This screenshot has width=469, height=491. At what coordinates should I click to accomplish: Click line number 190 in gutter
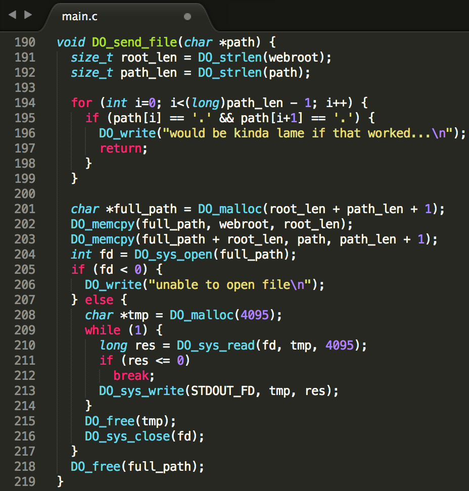coord(25,42)
